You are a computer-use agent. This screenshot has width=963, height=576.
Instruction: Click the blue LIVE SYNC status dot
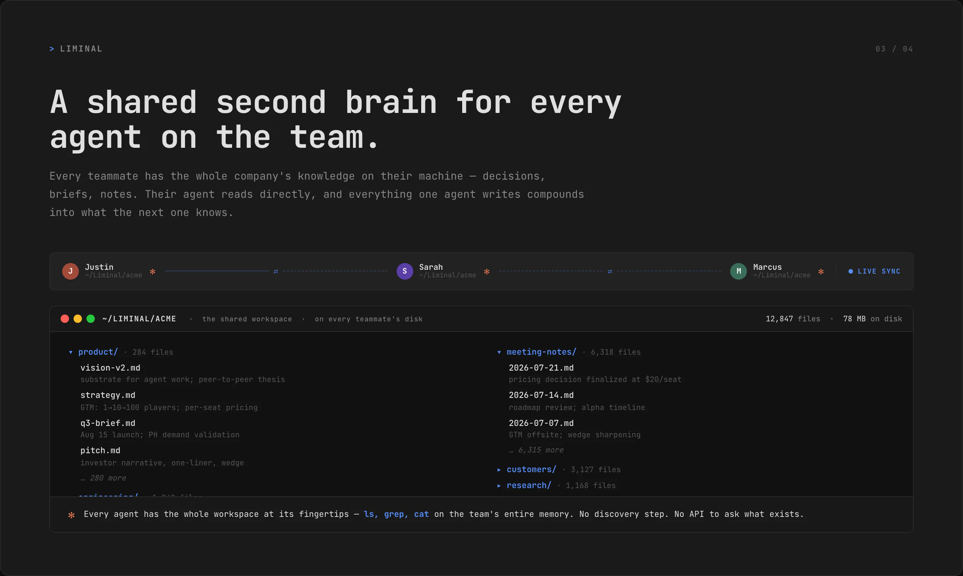[x=851, y=271]
